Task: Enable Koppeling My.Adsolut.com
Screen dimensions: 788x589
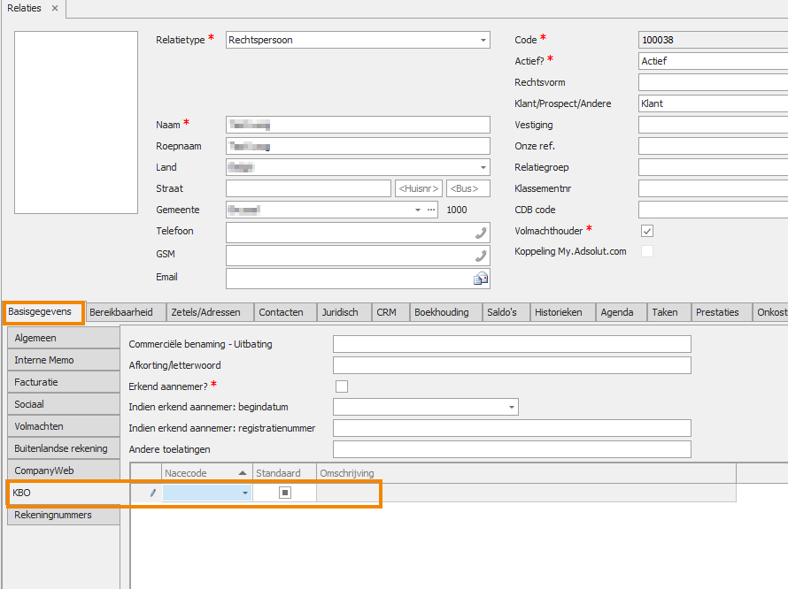Action: coord(646,251)
